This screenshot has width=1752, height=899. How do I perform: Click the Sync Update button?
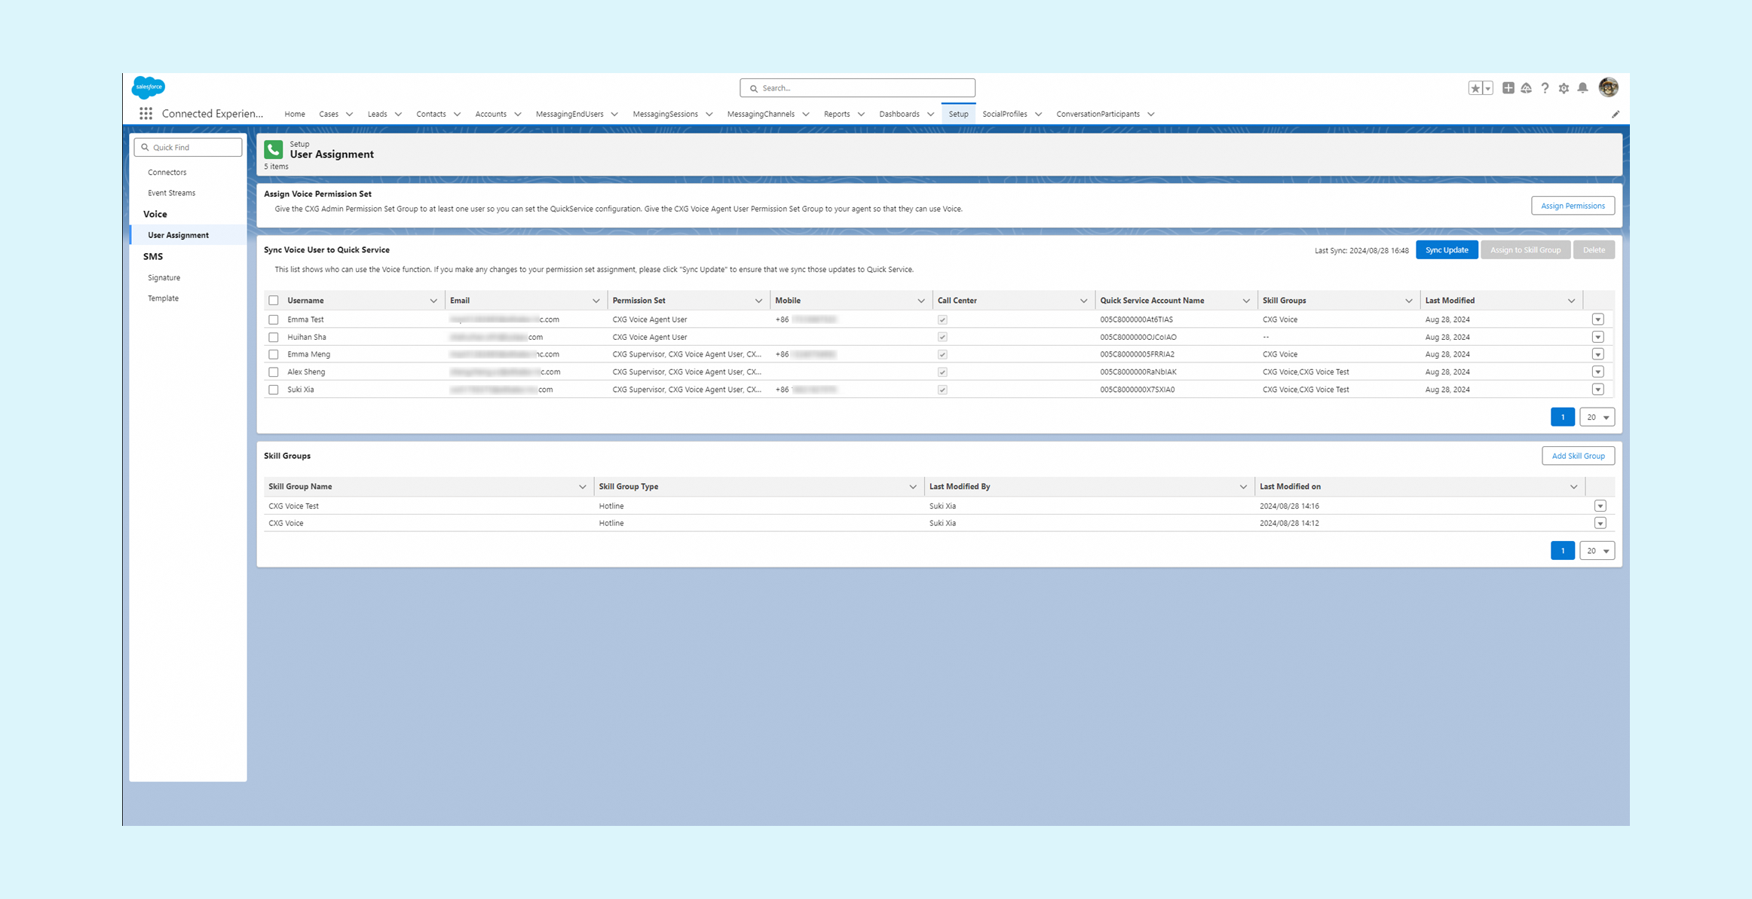(1446, 250)
